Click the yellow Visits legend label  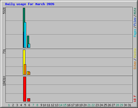[x=135, y=53]
